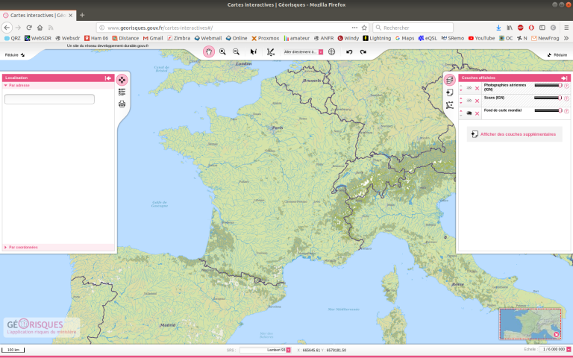Undo to the previous map view
The height and width of the screenshot is (358, 573).
(x=348, y=51)
